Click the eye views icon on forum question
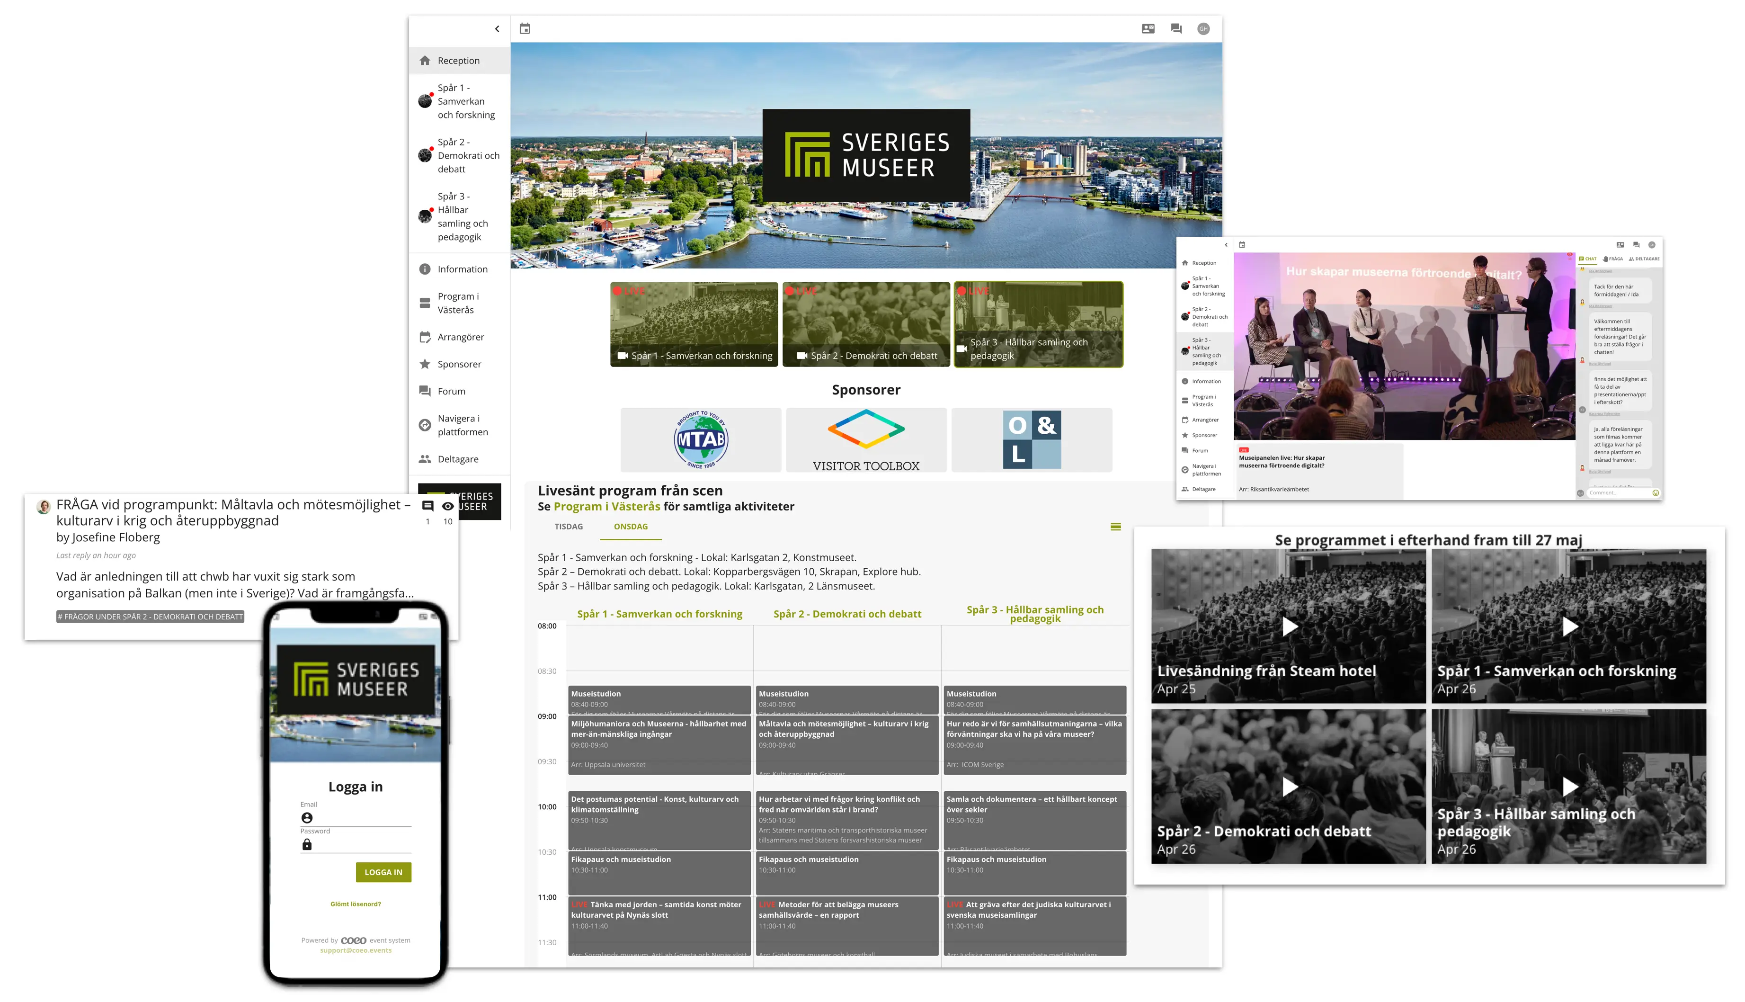The height and width of the screenshot is (1002, 1745). tap(448, 506)
